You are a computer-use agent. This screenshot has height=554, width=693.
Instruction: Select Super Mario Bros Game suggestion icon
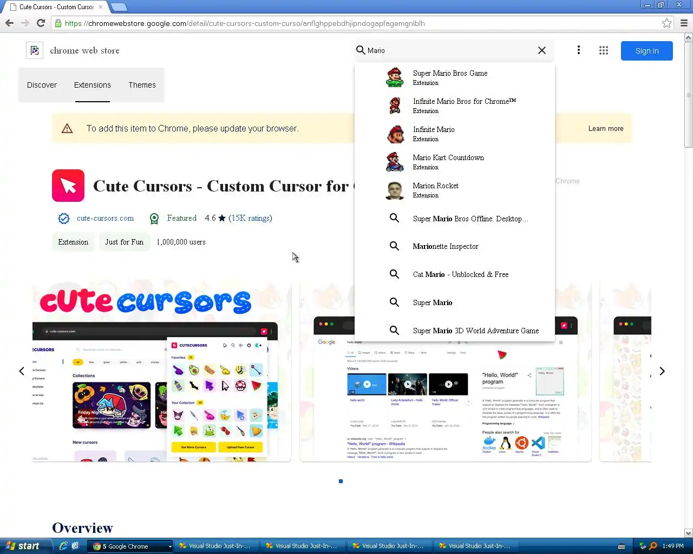tap(395, 77)
